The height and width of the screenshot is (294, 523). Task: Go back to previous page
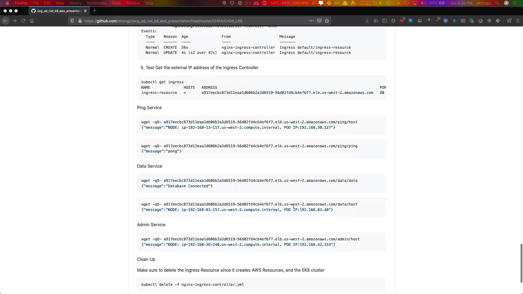pos(5,21)
